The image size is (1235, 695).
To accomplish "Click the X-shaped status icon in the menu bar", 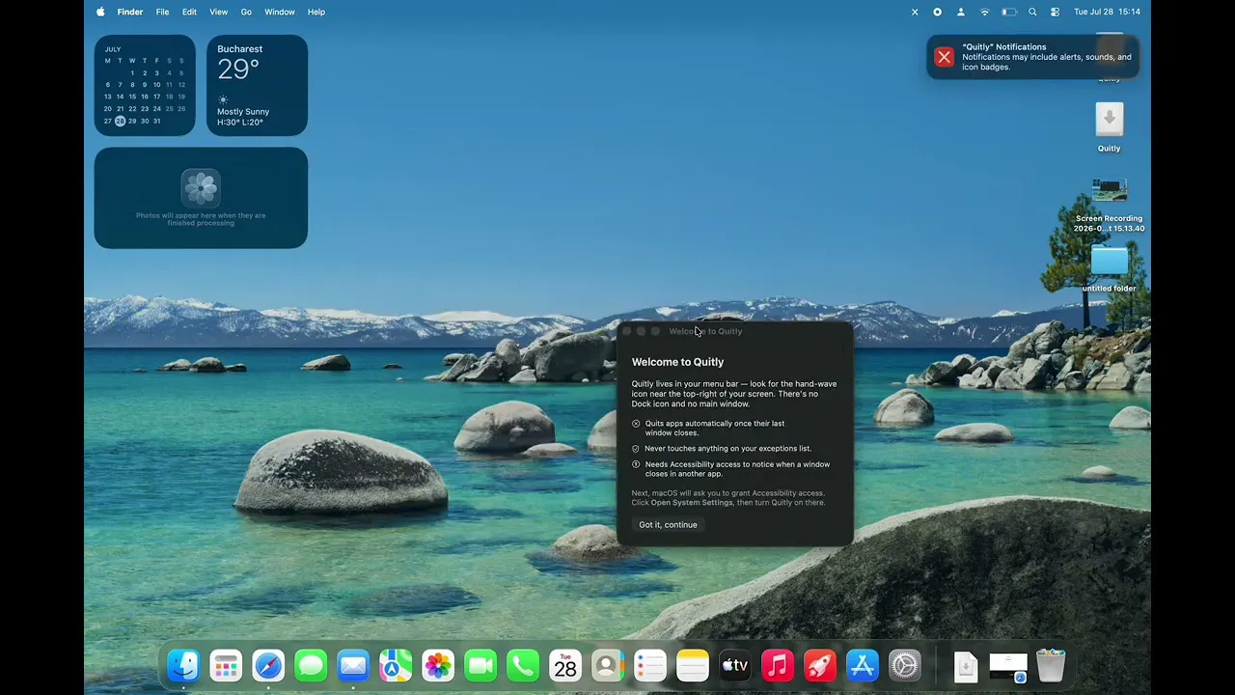I will [x=915, y=12].
